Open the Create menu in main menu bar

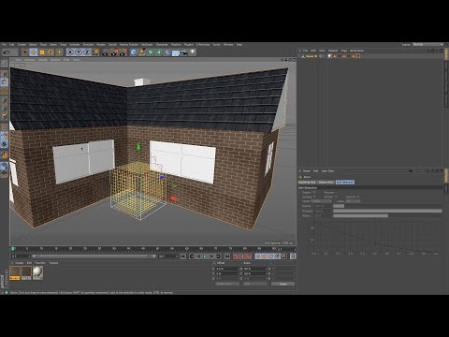tap(22, 45)
